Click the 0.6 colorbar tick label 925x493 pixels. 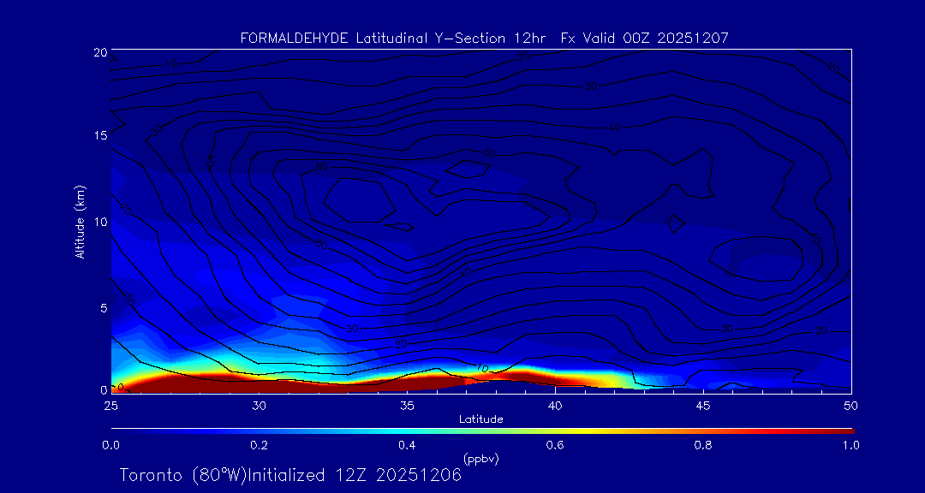555,445
